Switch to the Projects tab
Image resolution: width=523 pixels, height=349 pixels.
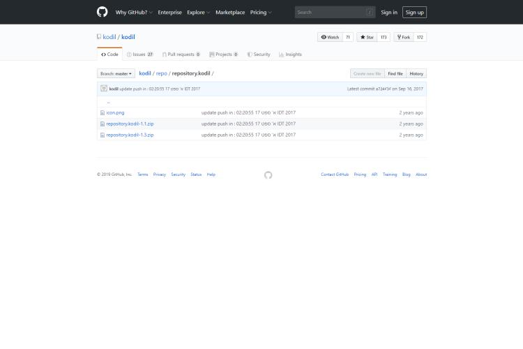pos(223,54)
